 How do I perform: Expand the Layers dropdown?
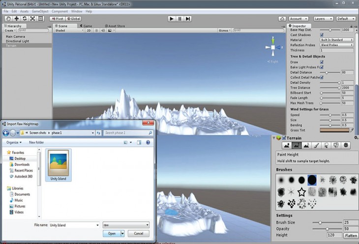pyautogui.click(x=323, y=19)
